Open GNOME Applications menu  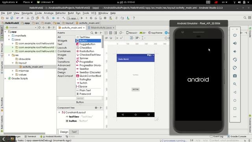[x=9, y=2]
